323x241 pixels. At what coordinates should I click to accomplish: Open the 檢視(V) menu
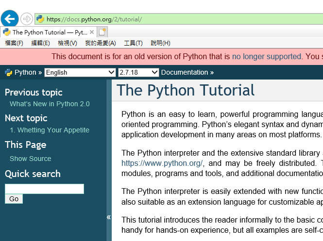68,43
